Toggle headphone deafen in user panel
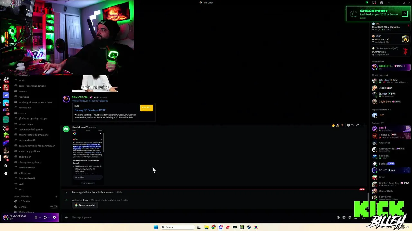The width and height of the screenshot is (412, 231). click(x=45, y=217)
